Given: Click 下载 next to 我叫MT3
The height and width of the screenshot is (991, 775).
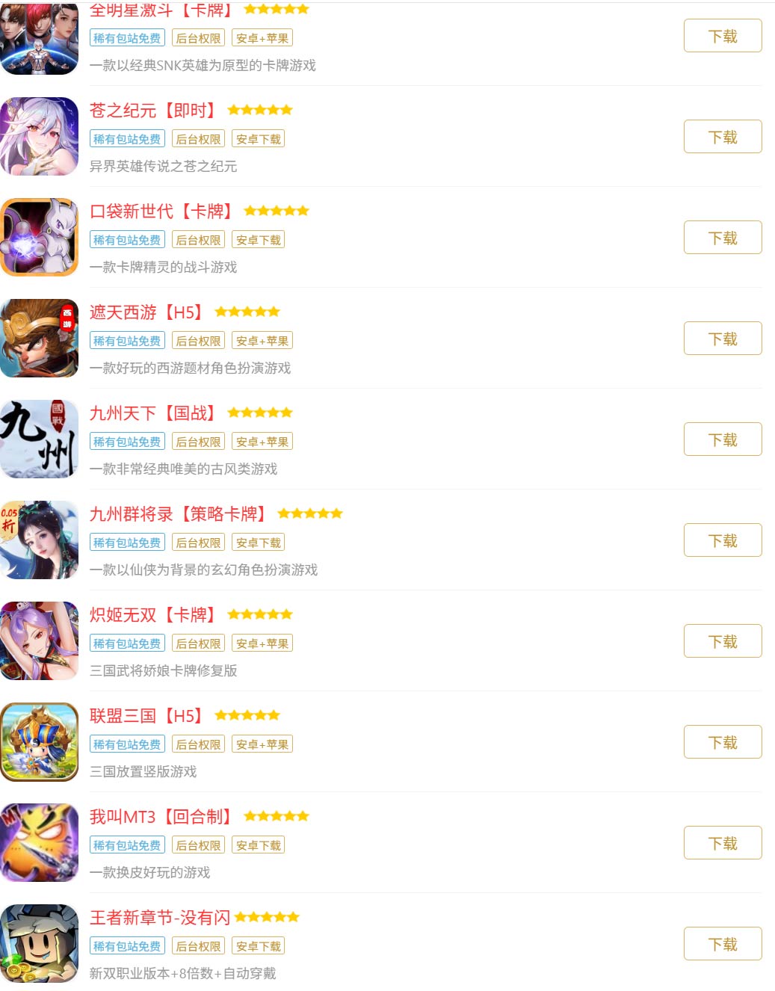Looking at the screenshot, I should pyautogui.click(x=723, y=843).
